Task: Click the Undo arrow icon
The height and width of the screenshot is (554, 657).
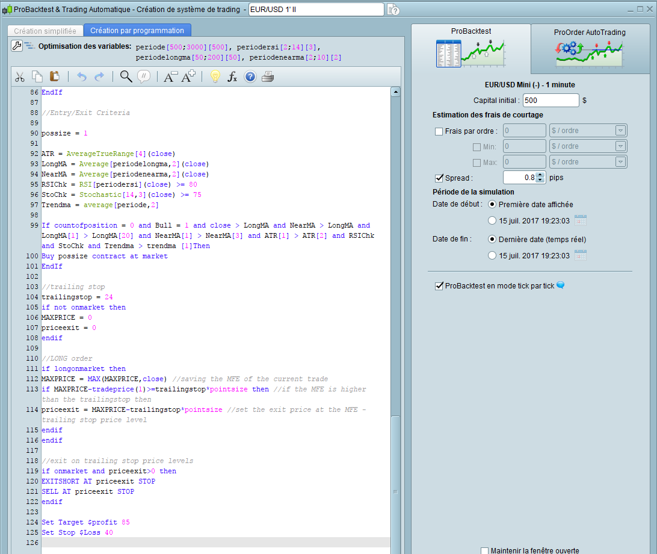Action: tap(82, 76)
